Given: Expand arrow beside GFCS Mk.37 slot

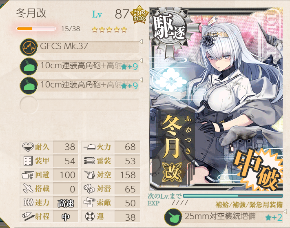Looking at the screenshot, I should [141, 42].
